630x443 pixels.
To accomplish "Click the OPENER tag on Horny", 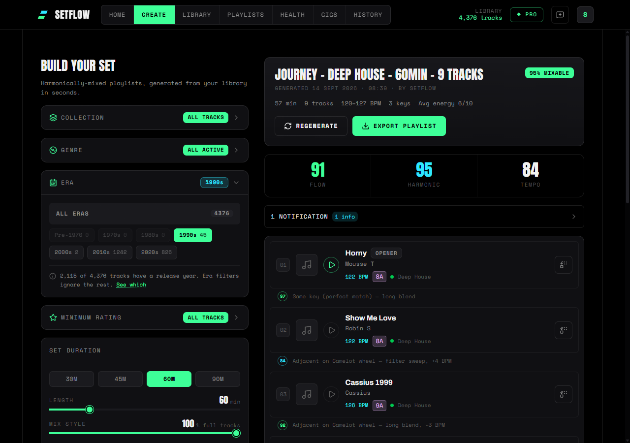I will 386,253.
